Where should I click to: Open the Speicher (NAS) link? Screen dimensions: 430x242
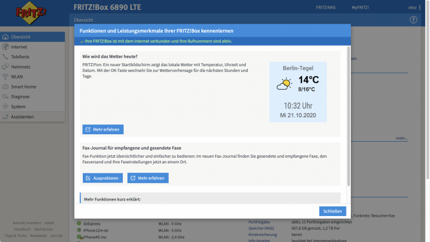(x=261, y=228)
